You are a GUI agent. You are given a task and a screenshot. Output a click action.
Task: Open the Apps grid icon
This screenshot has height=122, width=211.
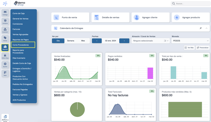(x=5, y=74)
